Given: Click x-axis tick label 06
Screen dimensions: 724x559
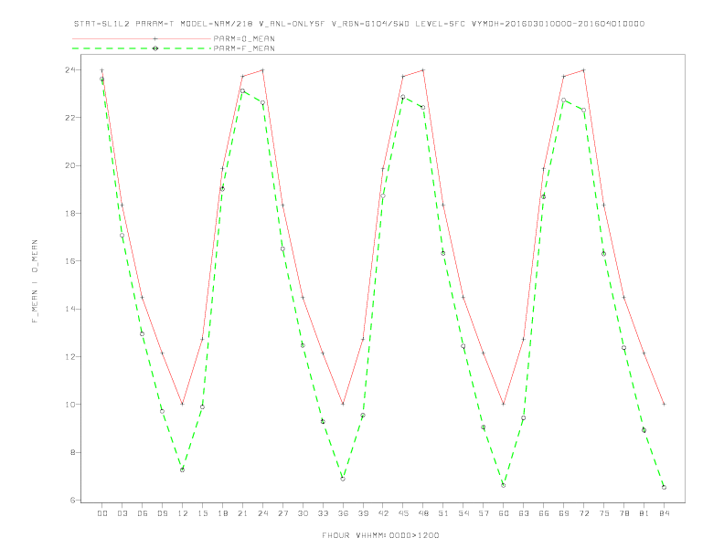Looking at the screenshot, I should coord(143,513).
